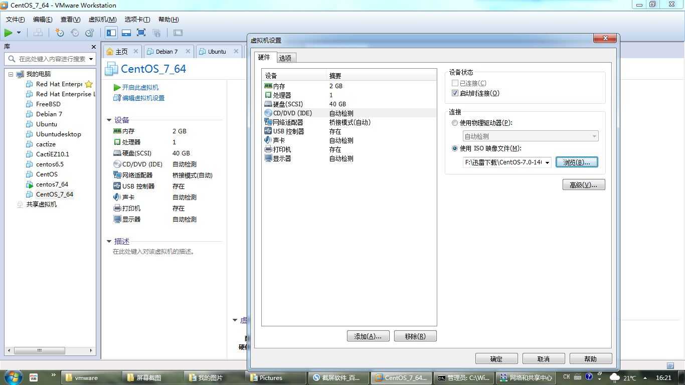Select USB 控制器 row in hardware list
The width and height of the screenshot is (685, 385).
(349, 131)
